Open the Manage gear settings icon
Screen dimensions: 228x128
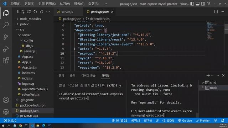click(6, 112)
